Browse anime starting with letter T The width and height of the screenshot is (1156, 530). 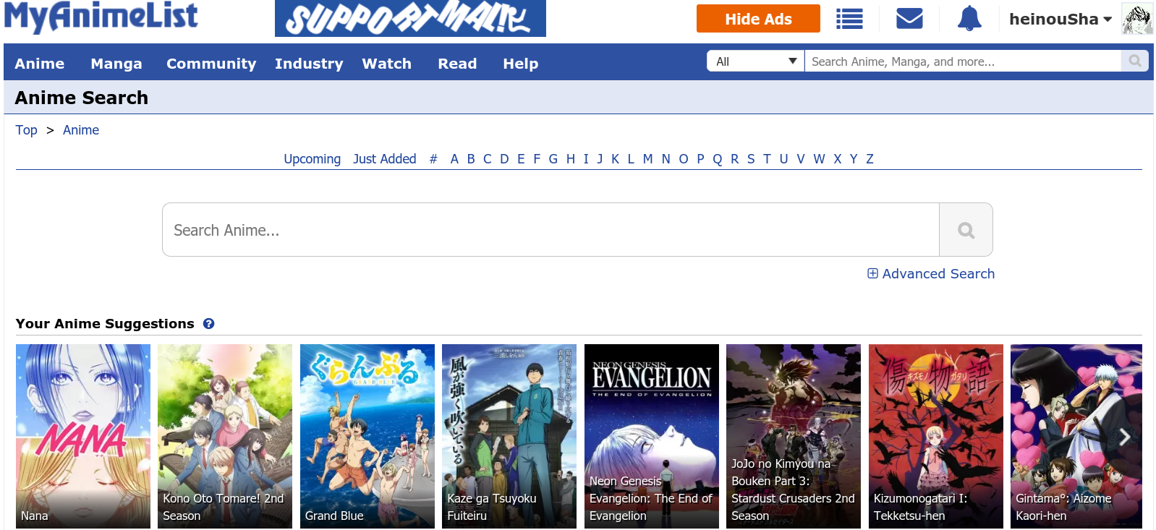(x=767, y=159)
